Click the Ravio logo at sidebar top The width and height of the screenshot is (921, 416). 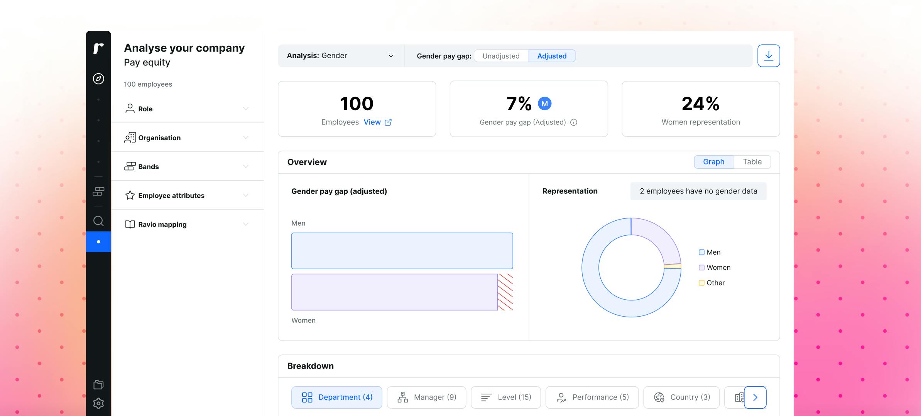[98, 49]
